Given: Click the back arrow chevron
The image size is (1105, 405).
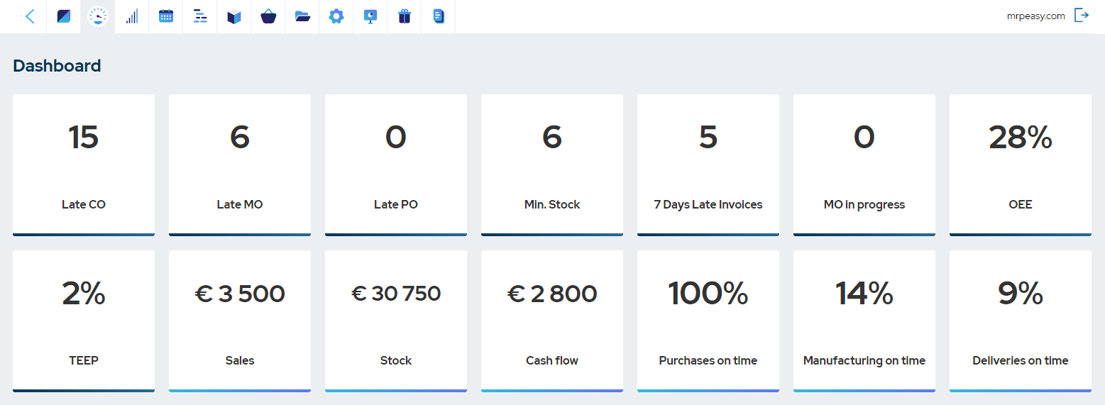Looking at the screenshot, I should (x=30, y=16).
